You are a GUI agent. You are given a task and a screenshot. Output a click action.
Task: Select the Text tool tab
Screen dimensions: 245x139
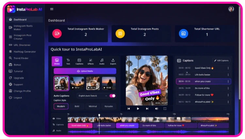pyautogui.click(x=68, y=61)
